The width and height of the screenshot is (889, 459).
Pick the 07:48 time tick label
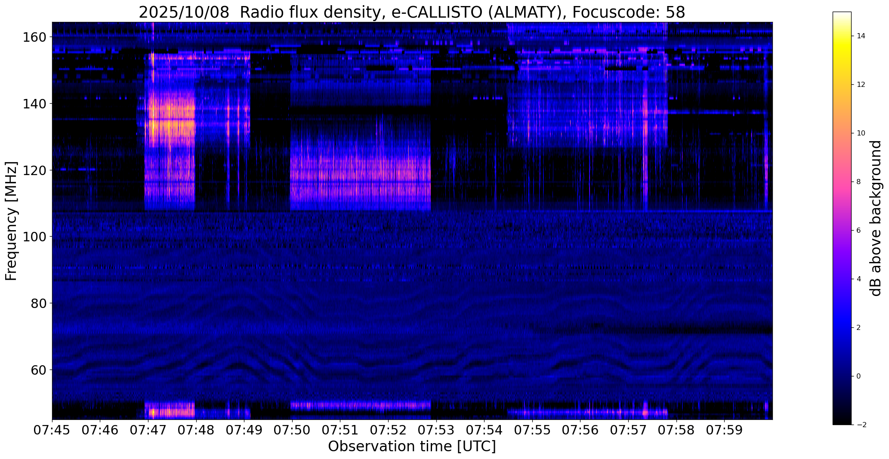(x=196, y=430)
